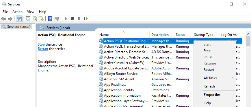Click gear icon for Amazon SSM Agent
The image size is (251, 107).
(101, 79)
